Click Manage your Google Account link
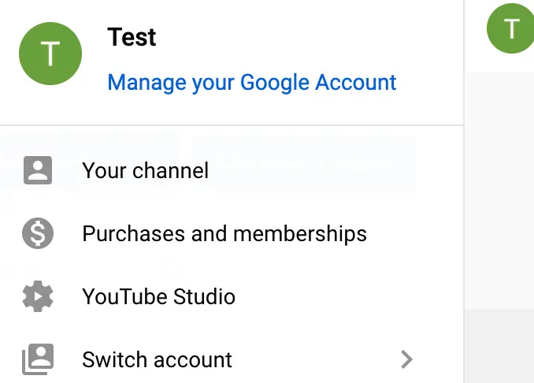Viewport: 534px width, 383px height. click(x=252, y=82)
